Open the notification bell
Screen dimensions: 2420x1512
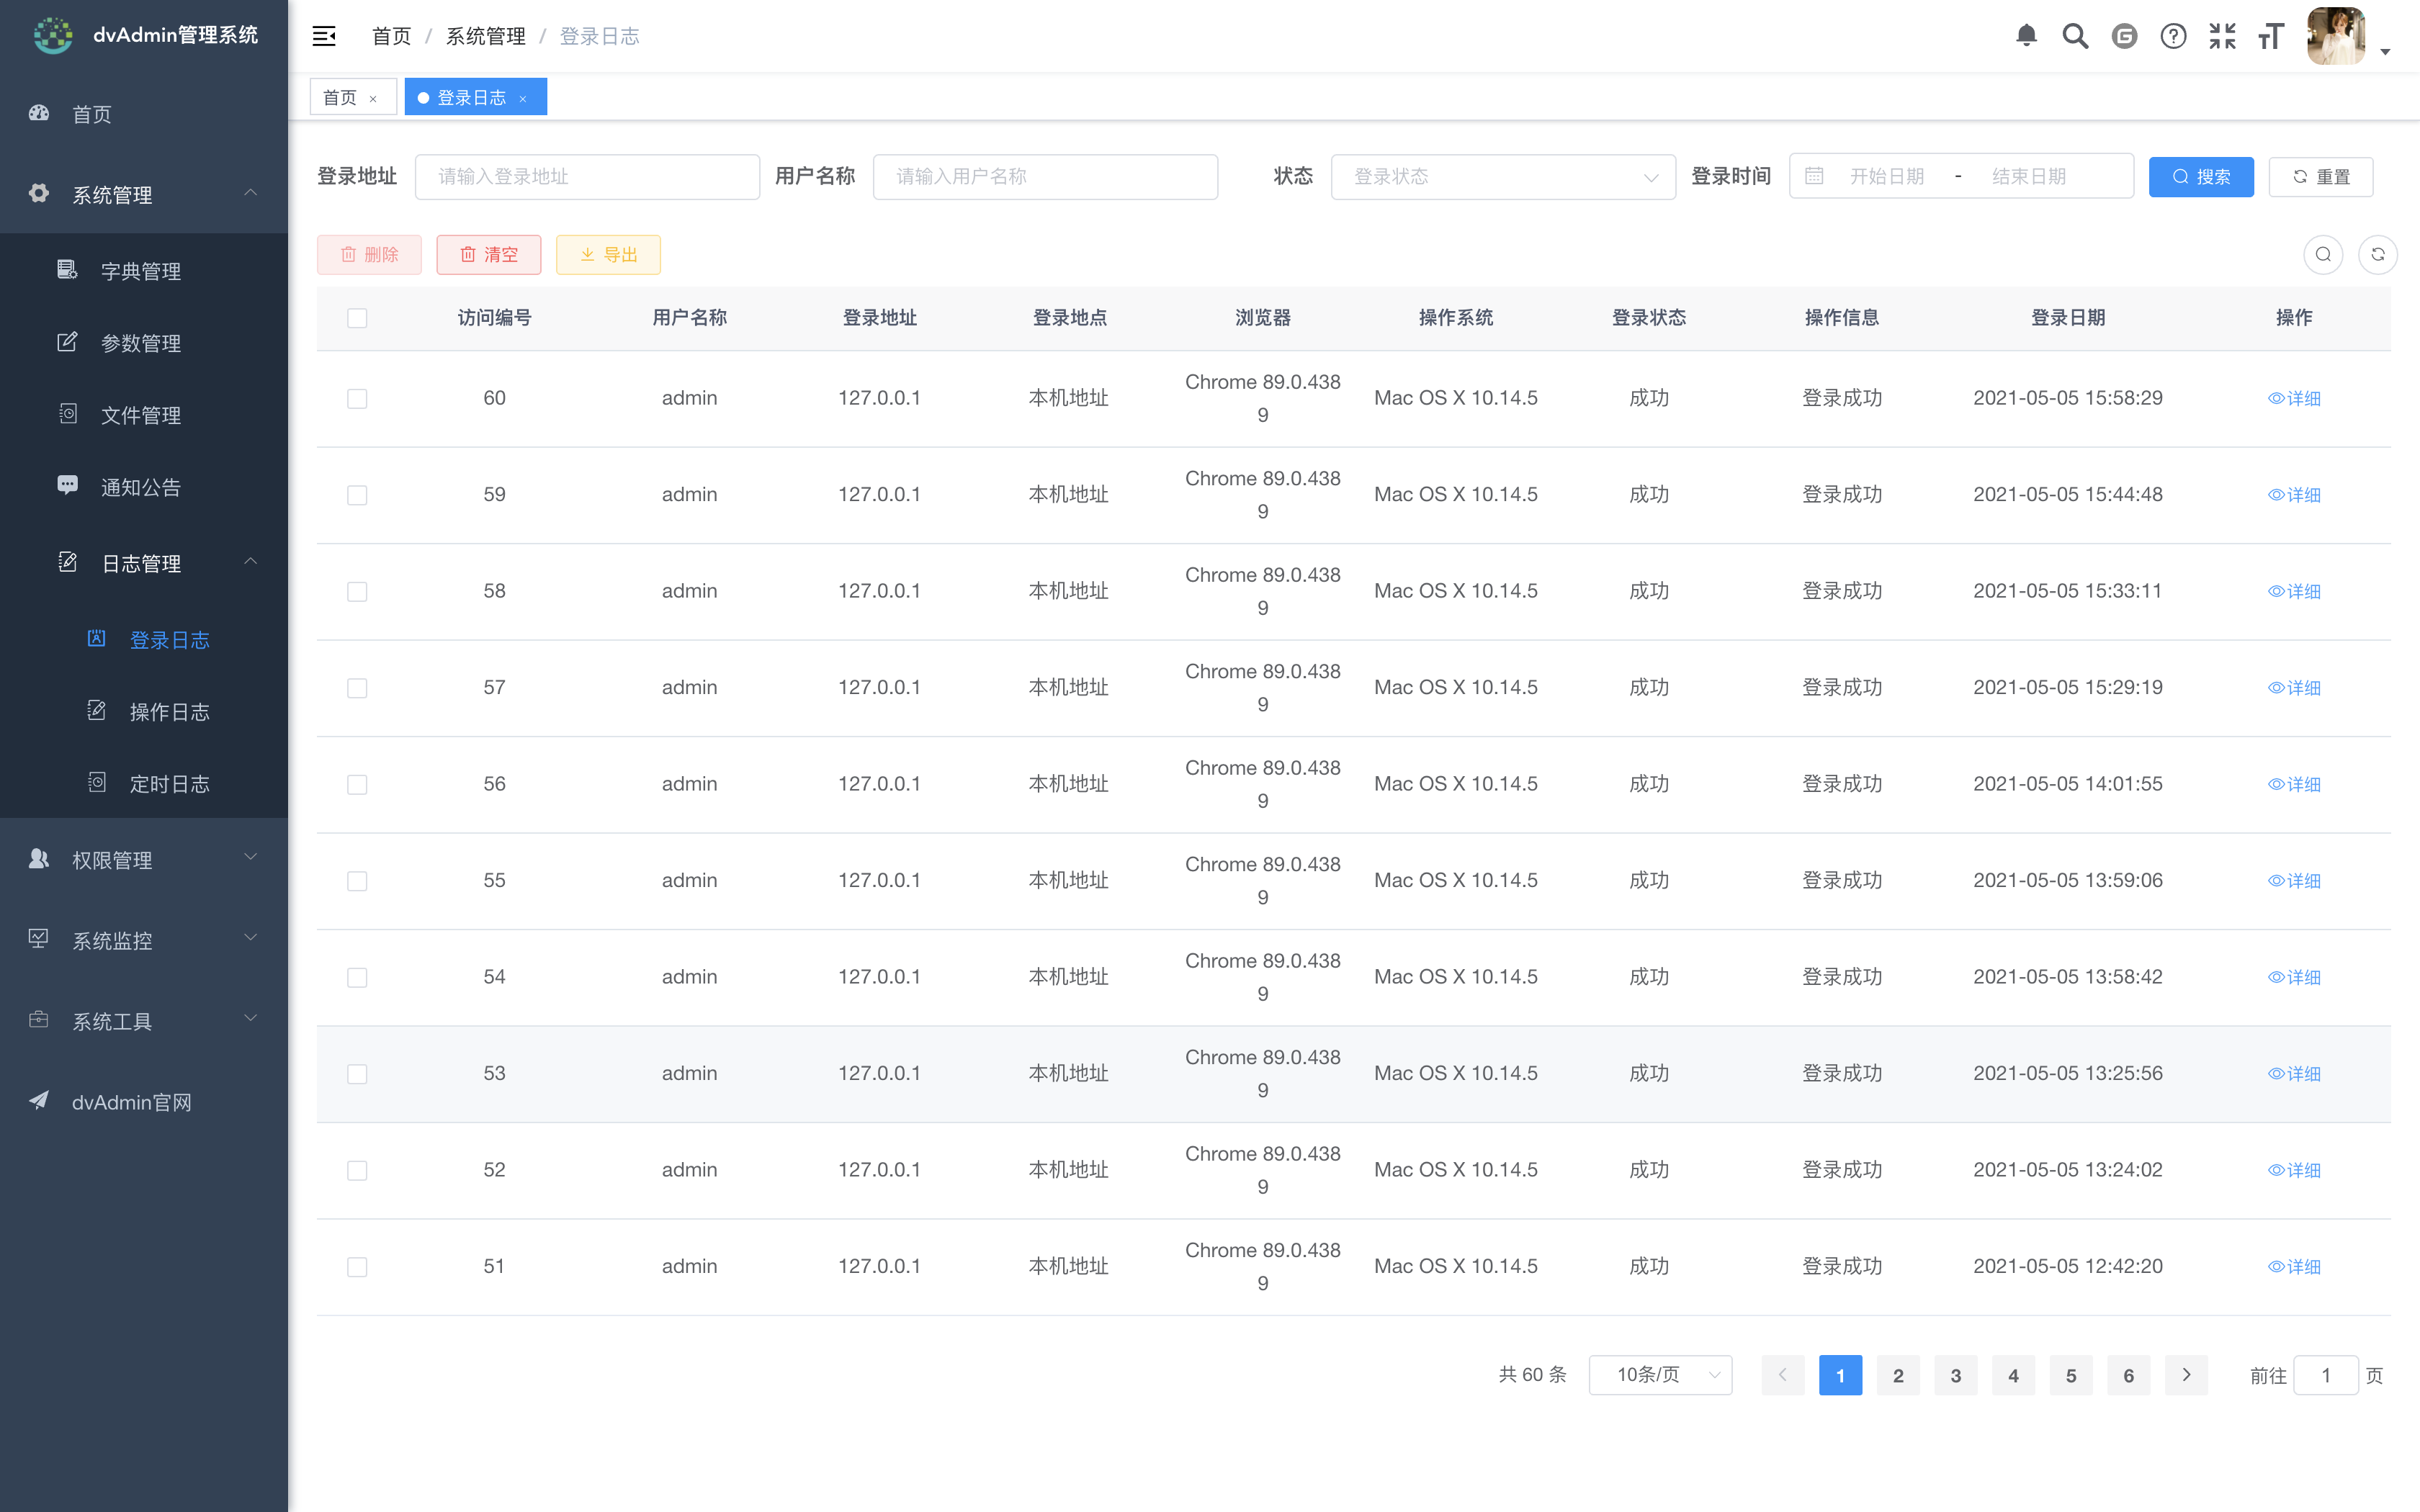point(2027,35)
